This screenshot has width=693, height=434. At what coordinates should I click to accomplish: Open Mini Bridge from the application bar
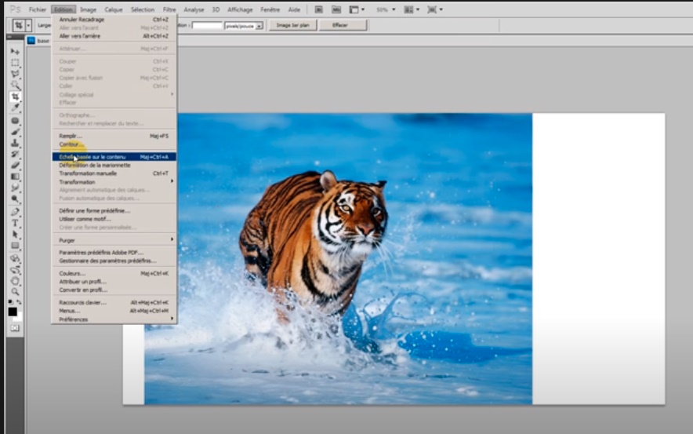(x=336, y=9)
